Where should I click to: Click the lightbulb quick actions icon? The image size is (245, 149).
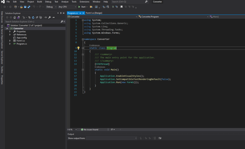coord(78,48)
